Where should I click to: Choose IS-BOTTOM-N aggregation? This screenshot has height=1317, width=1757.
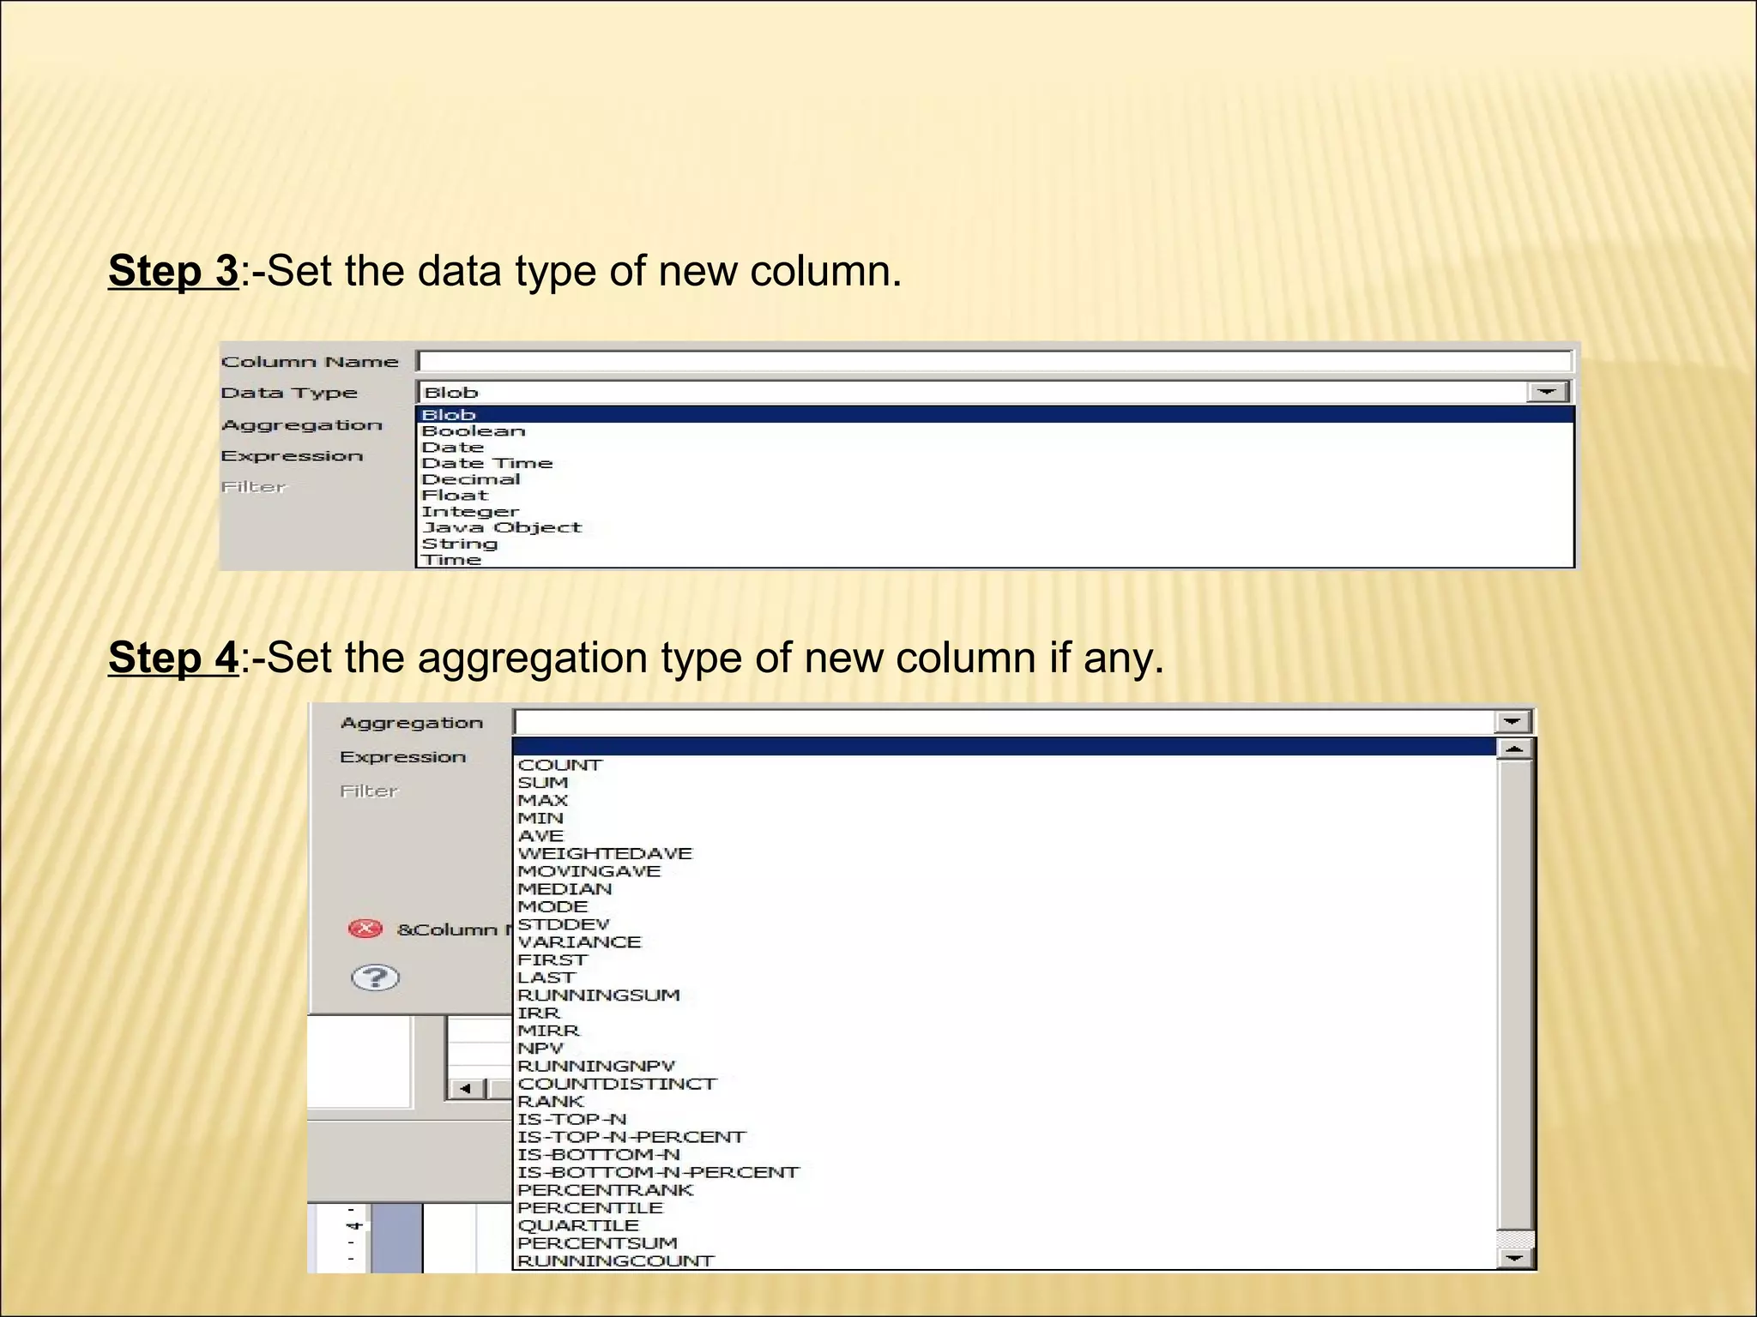click(1005, 1155)
